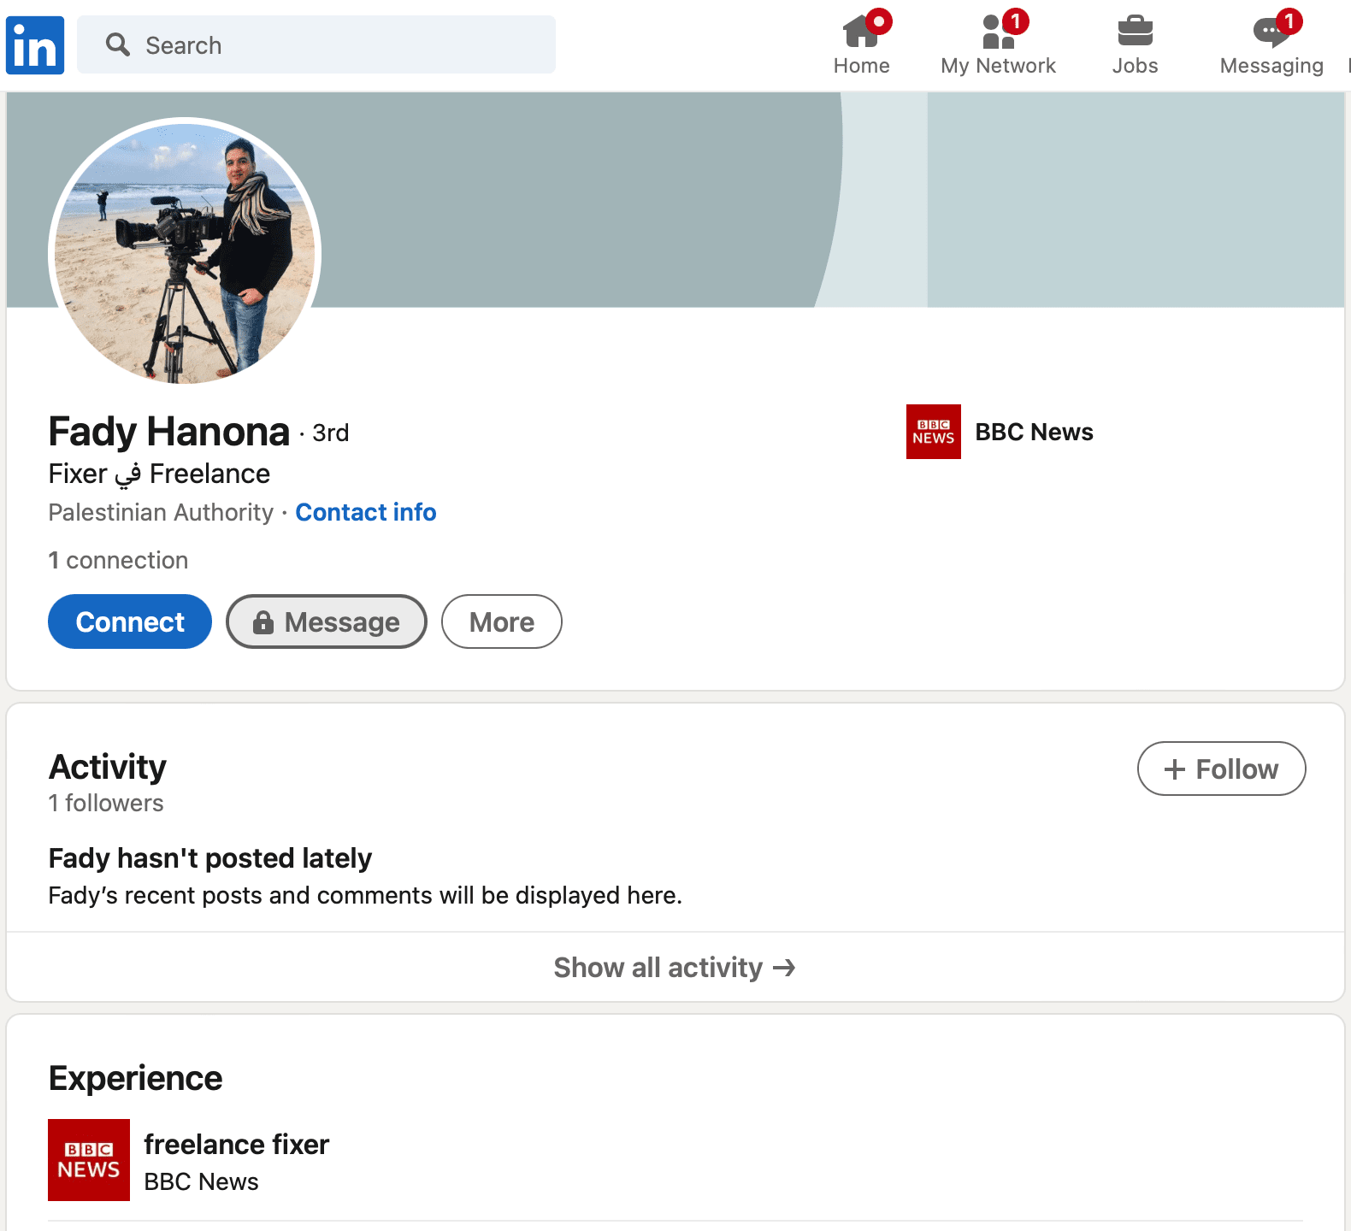Click the Fixer Freelance headline text
The width and height of the screenshot is (1351, 1231).
[x=160, y=474]
